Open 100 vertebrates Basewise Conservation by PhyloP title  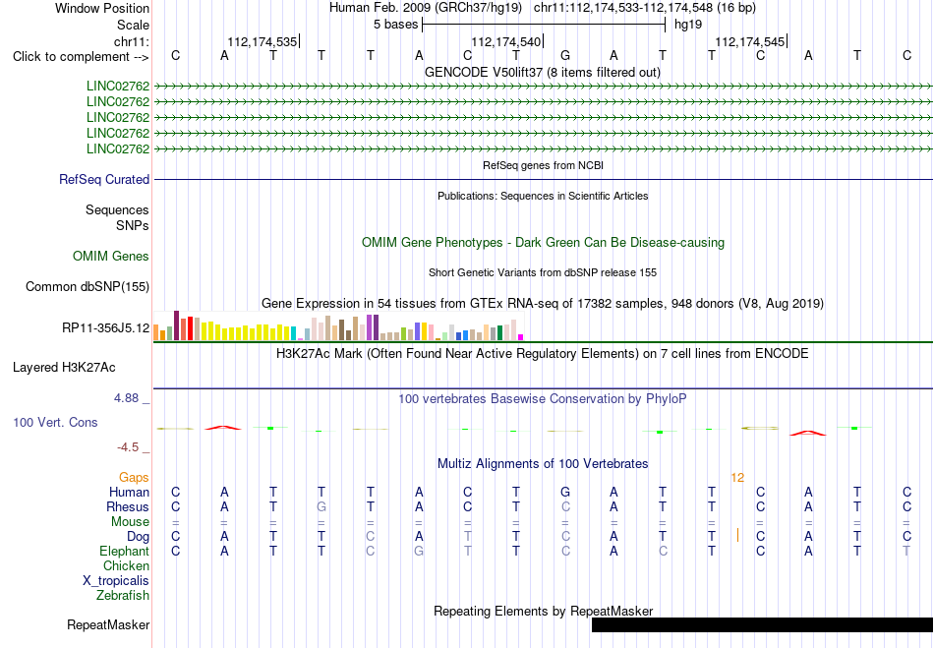click(x=542, y=398)
